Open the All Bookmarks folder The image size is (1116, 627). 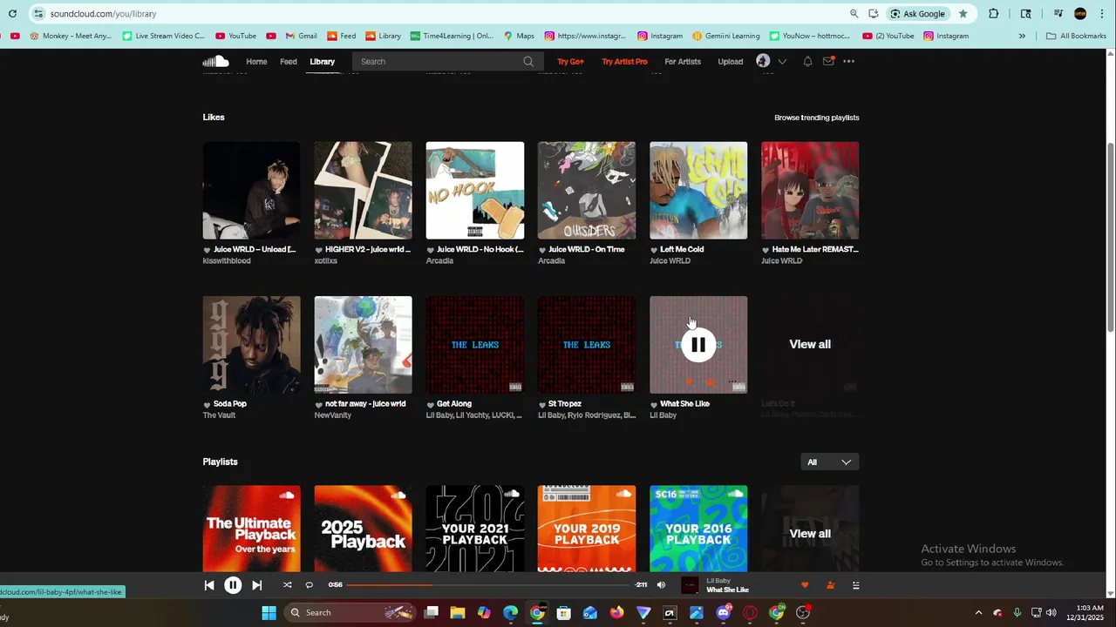[1077, 36]
